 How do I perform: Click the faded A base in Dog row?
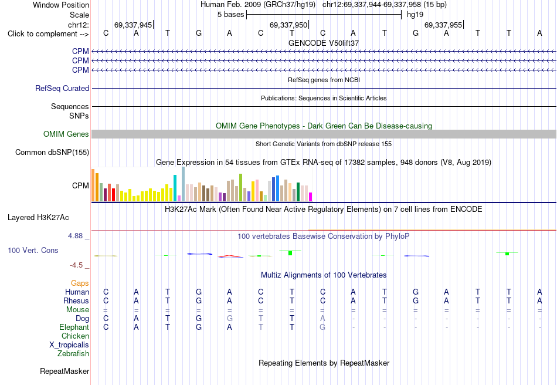[x=322, y=319]
